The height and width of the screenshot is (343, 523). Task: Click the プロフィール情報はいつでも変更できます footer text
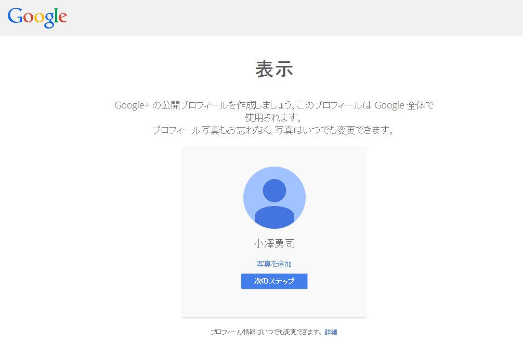coord(266,332)
